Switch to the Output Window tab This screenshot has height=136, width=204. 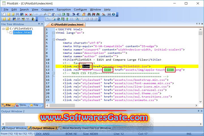(14, 128)
